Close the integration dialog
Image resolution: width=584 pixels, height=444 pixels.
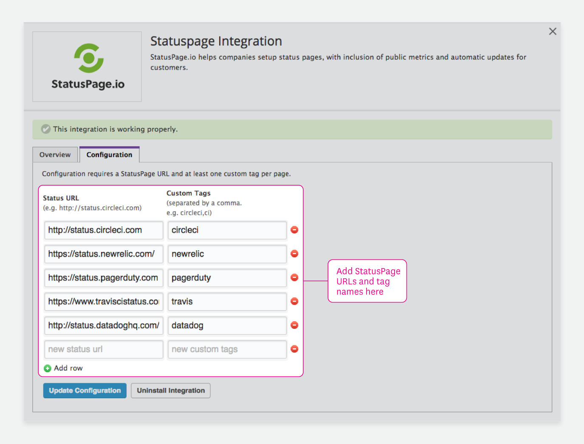coord(553,31)
